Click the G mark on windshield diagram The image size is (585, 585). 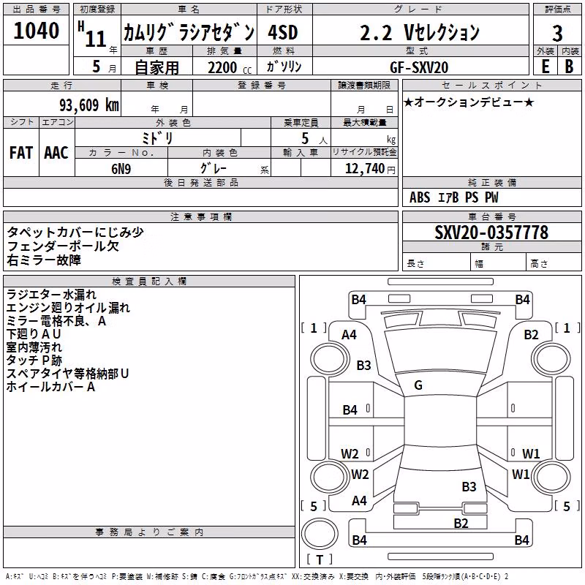[418, 385]
